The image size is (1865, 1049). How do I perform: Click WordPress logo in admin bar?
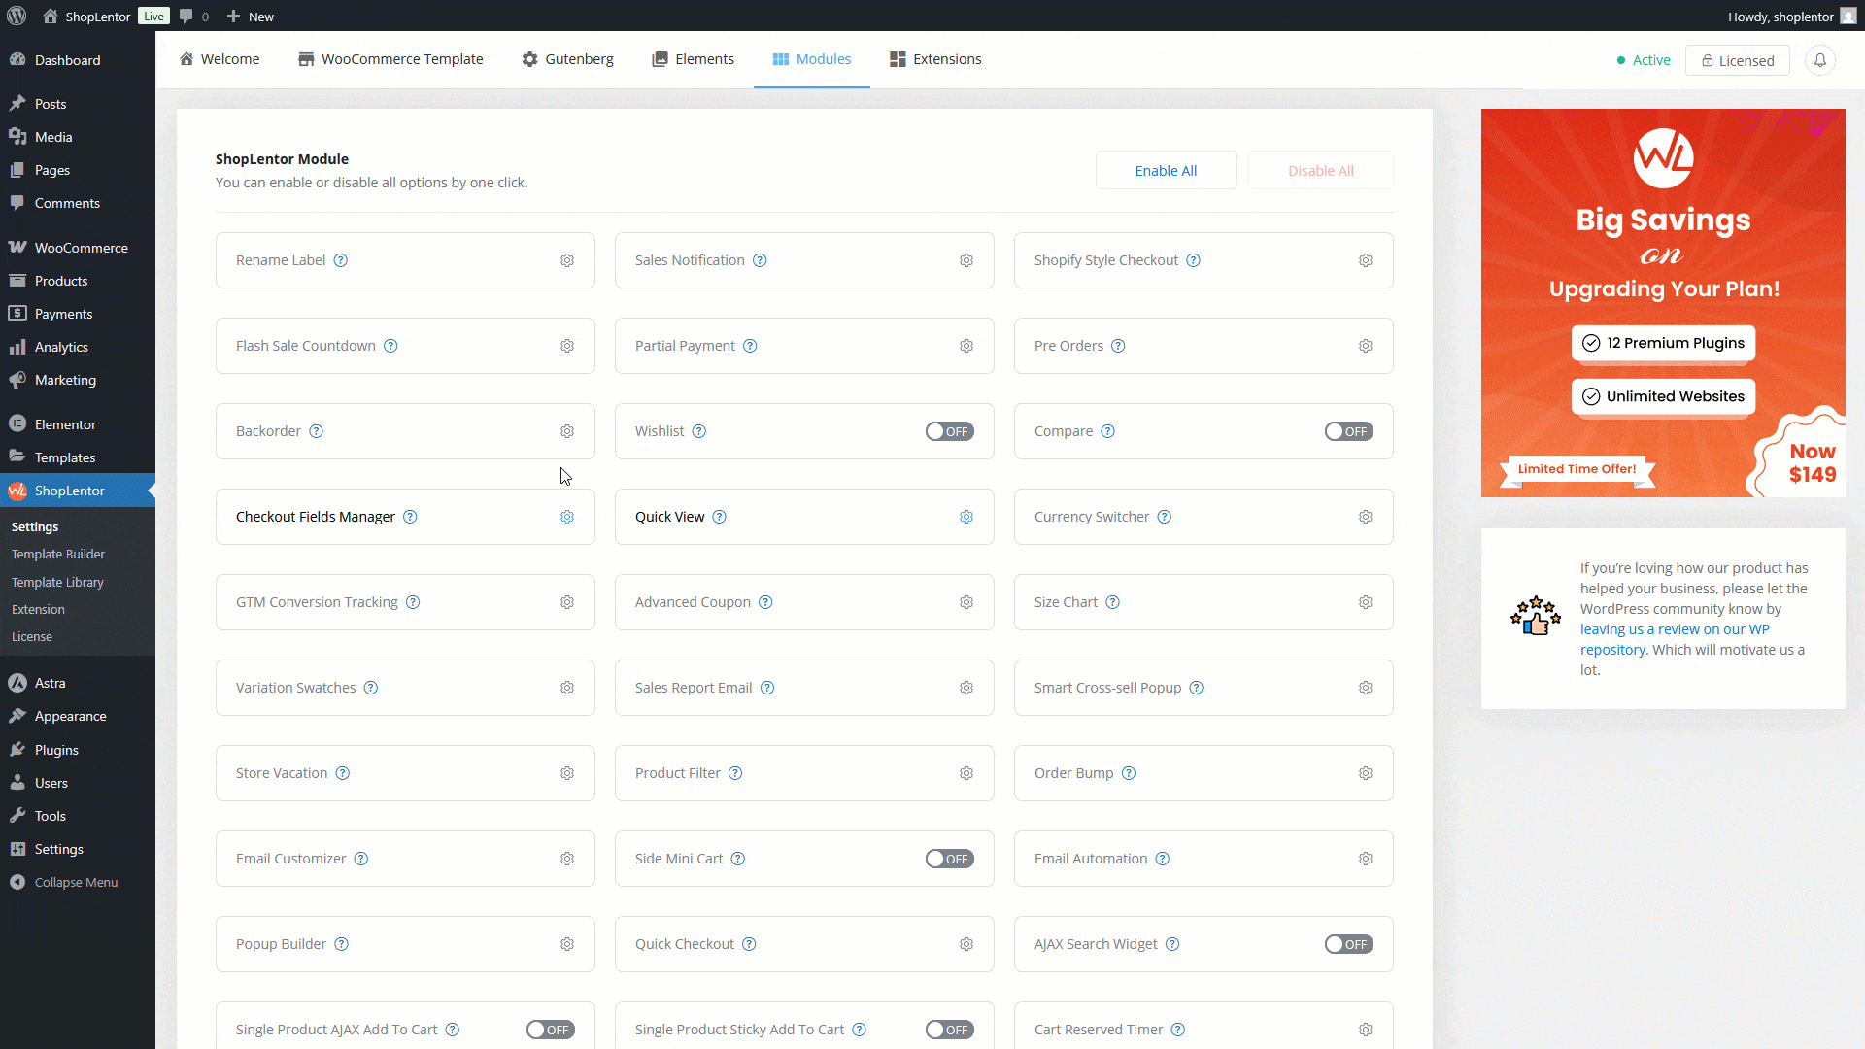[17, 17]
